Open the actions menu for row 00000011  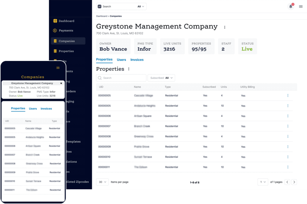pyautogui.click(x=288, y=167)
